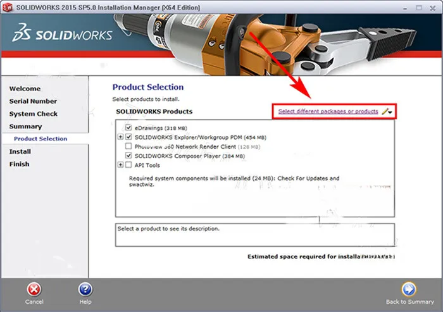The image size is (443, 312).
Task: Select the eDrawings (318 MB) row text
Action: (161, 128)
